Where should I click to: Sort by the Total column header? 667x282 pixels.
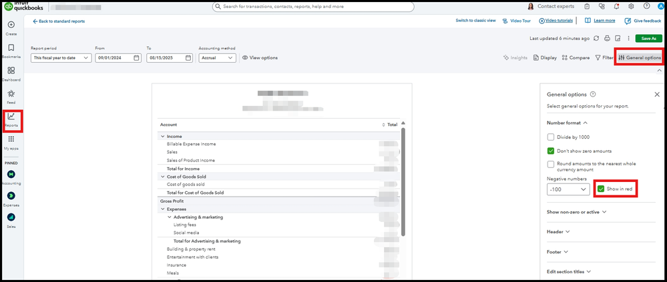click(390, 125)
